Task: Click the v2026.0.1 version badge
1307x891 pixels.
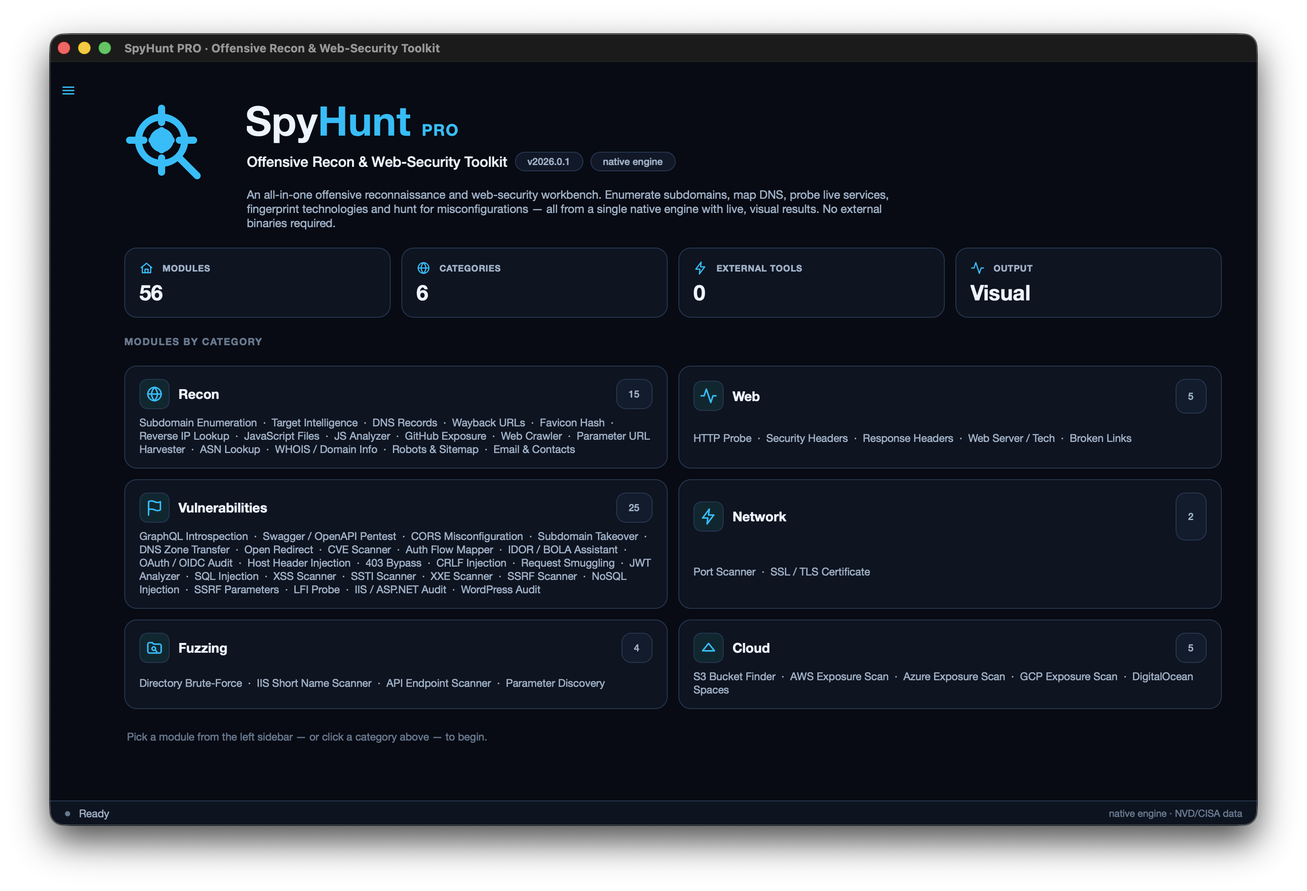Action: (x=548, y=162)
